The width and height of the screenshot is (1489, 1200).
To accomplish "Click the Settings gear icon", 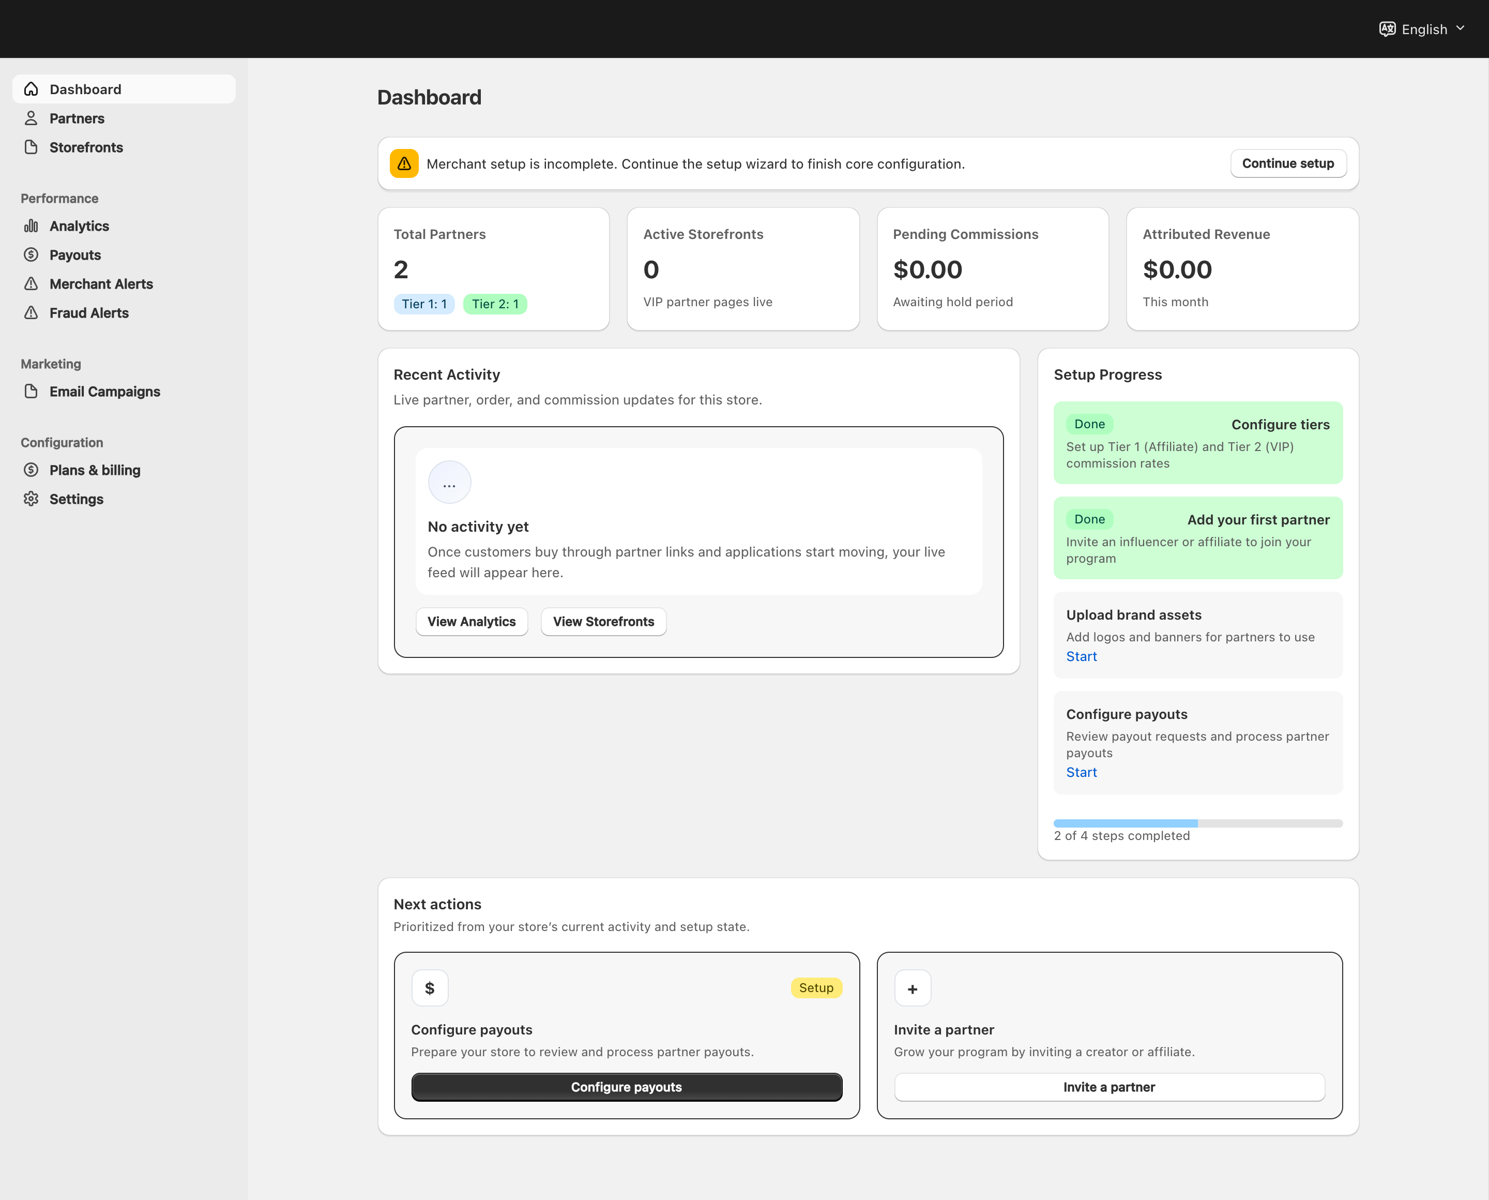I will tap(31, 499).
